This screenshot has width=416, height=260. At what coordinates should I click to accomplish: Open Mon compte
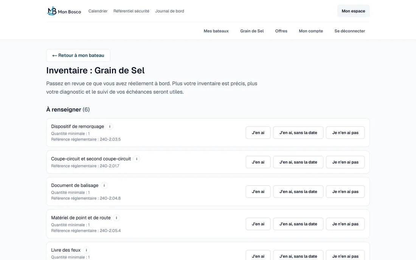click(311, 31)
